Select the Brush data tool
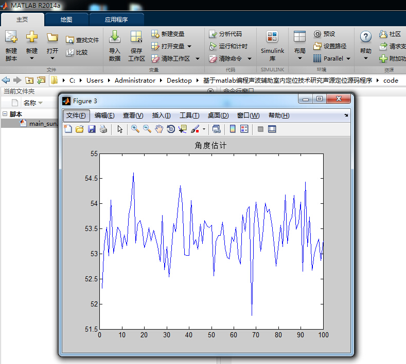 coord(195,129)
